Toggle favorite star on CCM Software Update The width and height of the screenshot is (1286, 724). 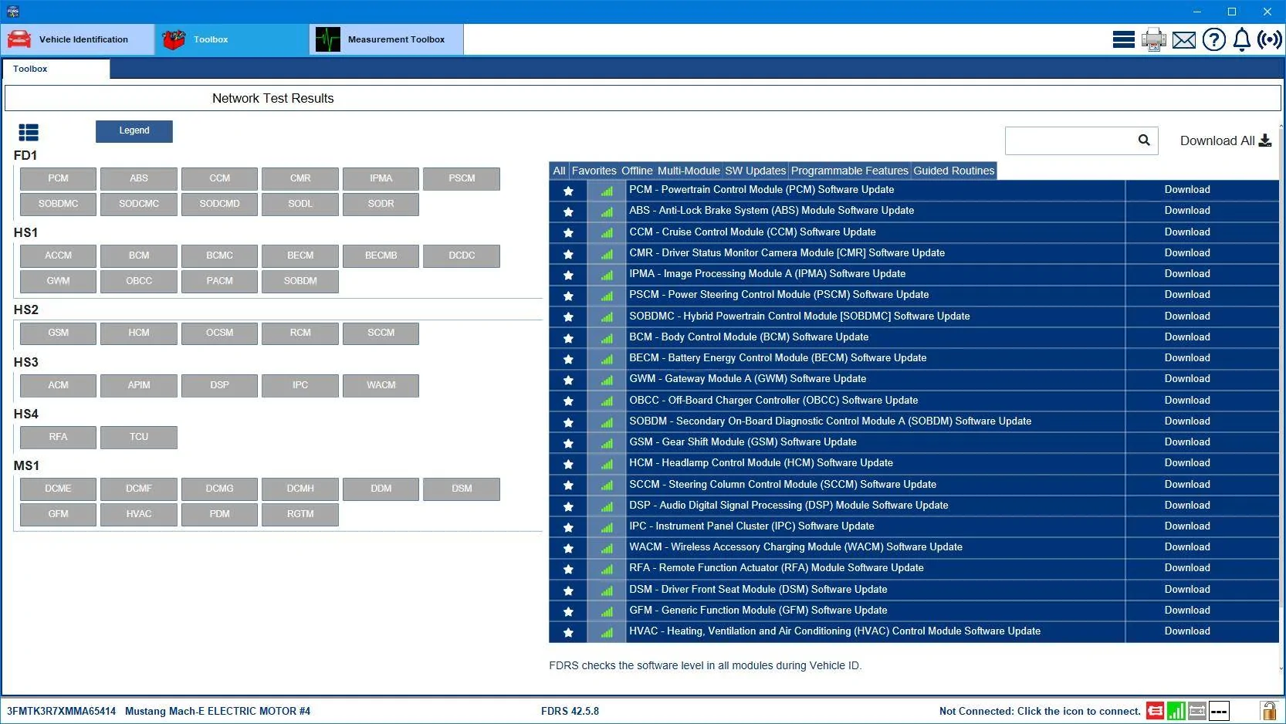pyautogui.click(x=568, y=232)
